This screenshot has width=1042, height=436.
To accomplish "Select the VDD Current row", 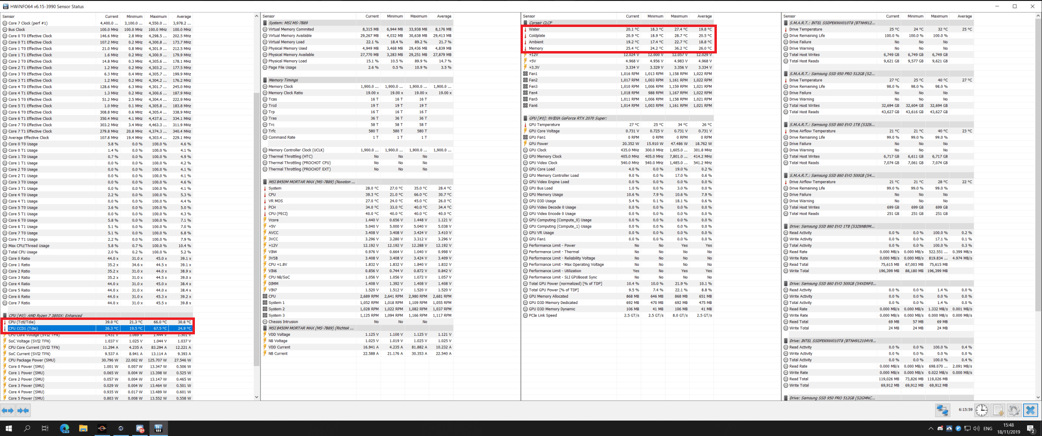I will click(357, 347).
